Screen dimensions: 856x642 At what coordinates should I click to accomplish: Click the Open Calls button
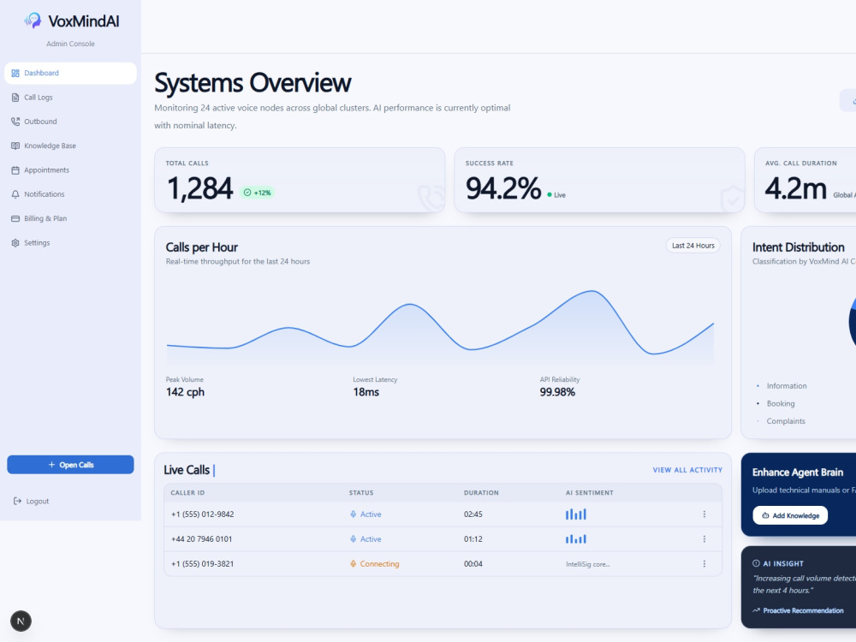pos(70,465)
